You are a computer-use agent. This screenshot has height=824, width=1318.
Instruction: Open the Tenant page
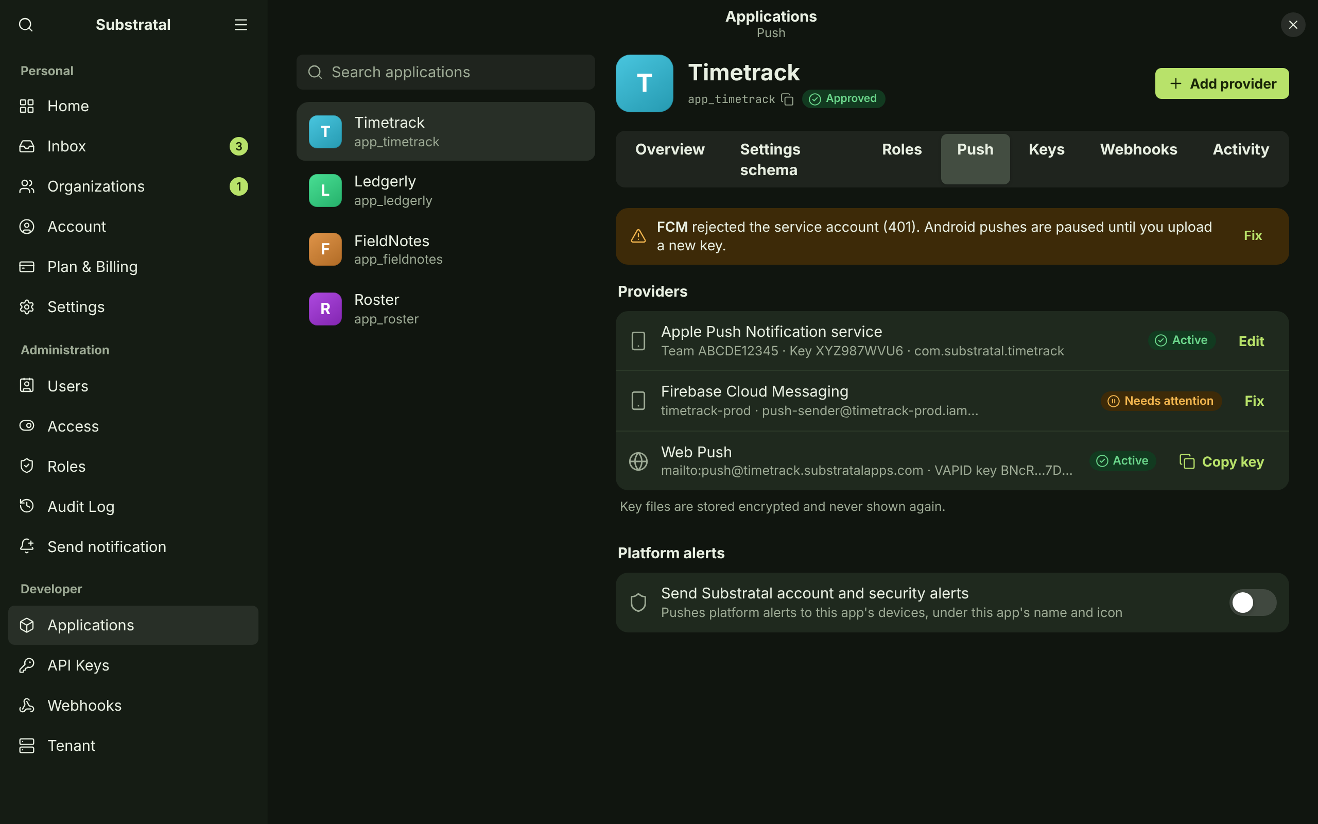click(133, 746)
